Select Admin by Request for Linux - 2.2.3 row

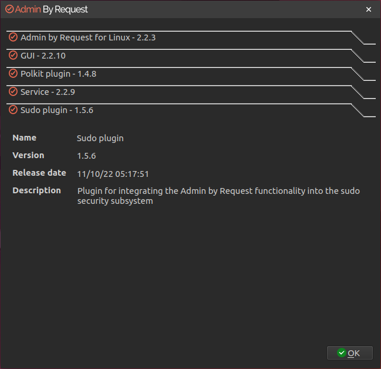click(x=190, y=37)
